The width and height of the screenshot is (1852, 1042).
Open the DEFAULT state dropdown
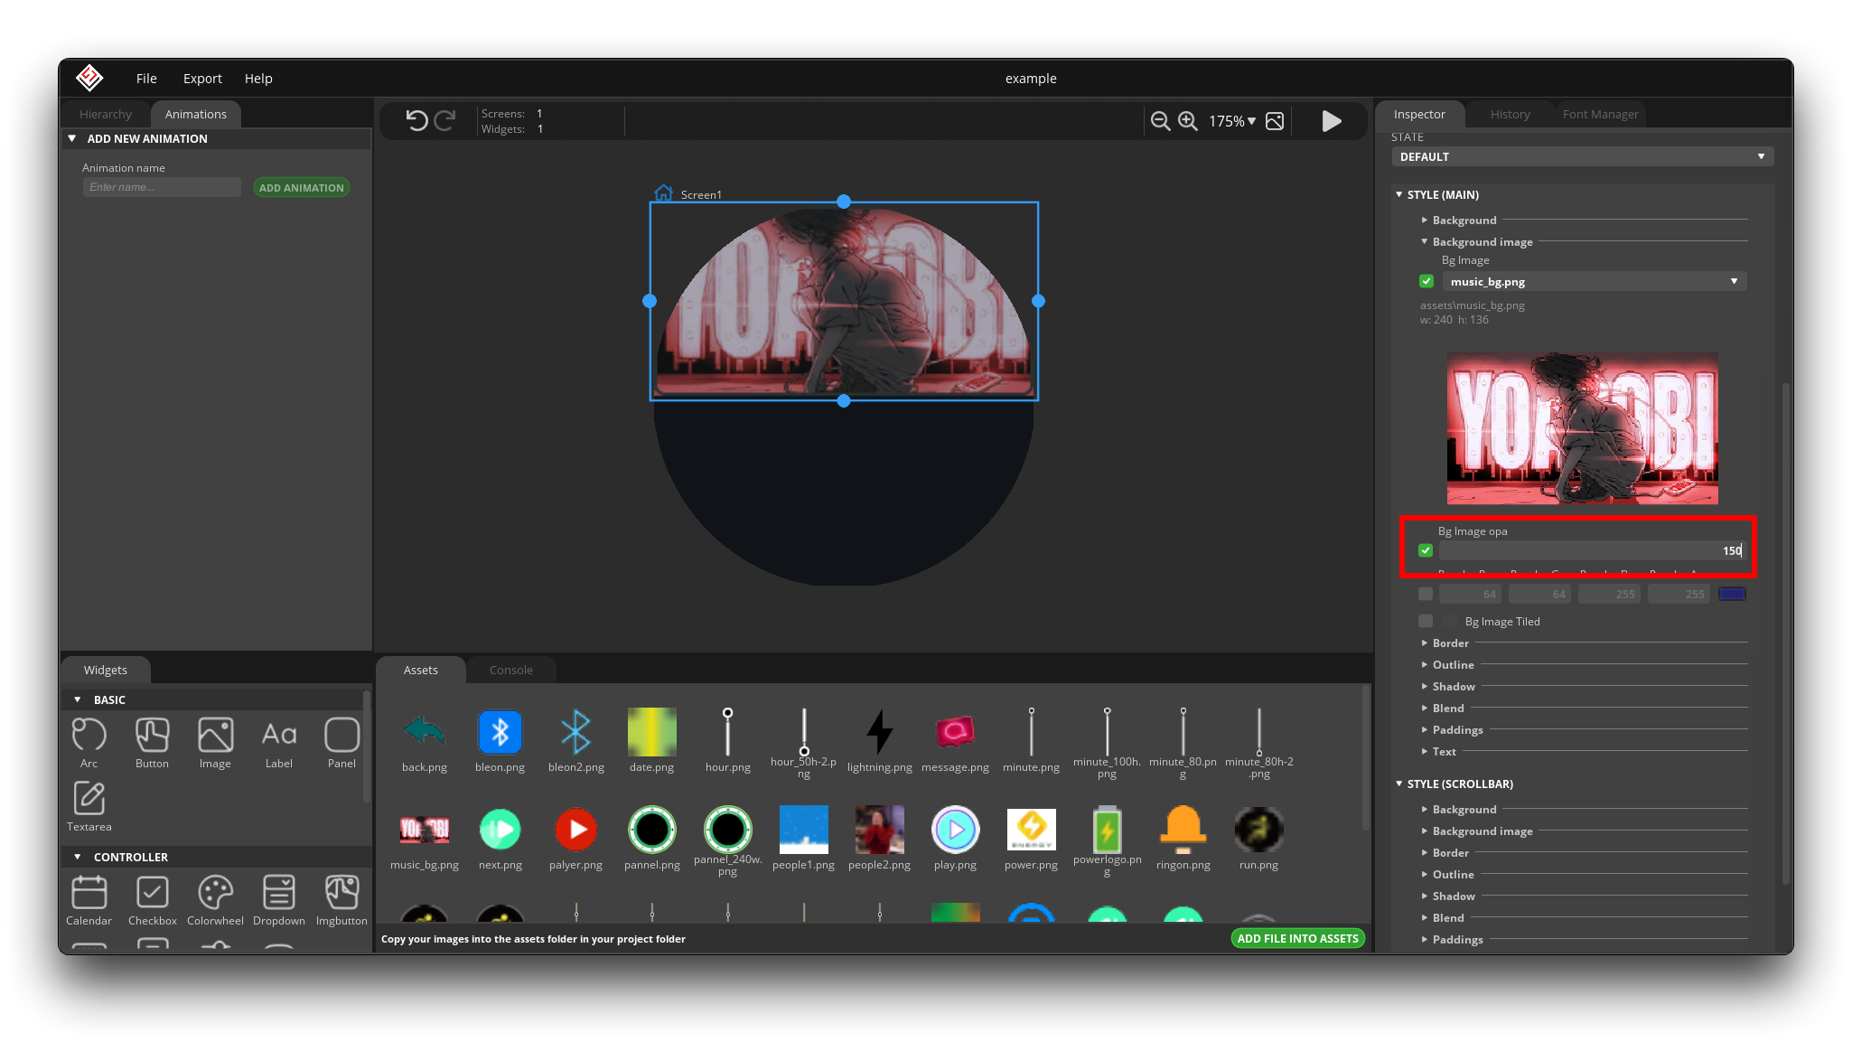pos(1582,156)
